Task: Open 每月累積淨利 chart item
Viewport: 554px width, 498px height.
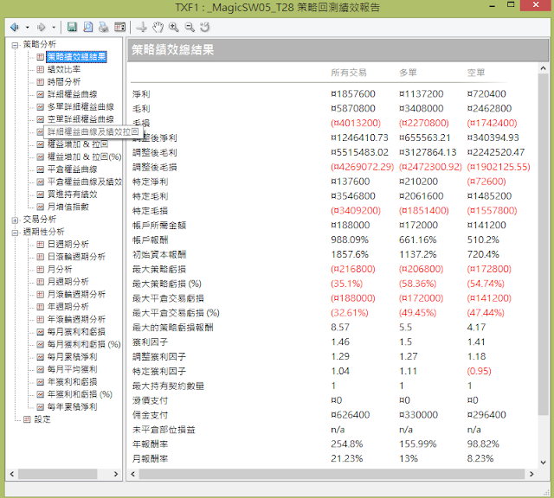Action: click(72, 357)
